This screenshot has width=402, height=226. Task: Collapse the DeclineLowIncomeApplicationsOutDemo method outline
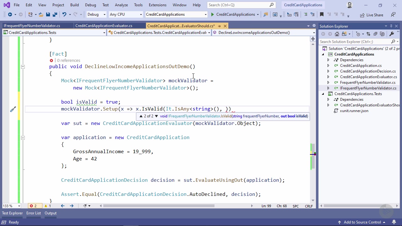click(23, 67)
